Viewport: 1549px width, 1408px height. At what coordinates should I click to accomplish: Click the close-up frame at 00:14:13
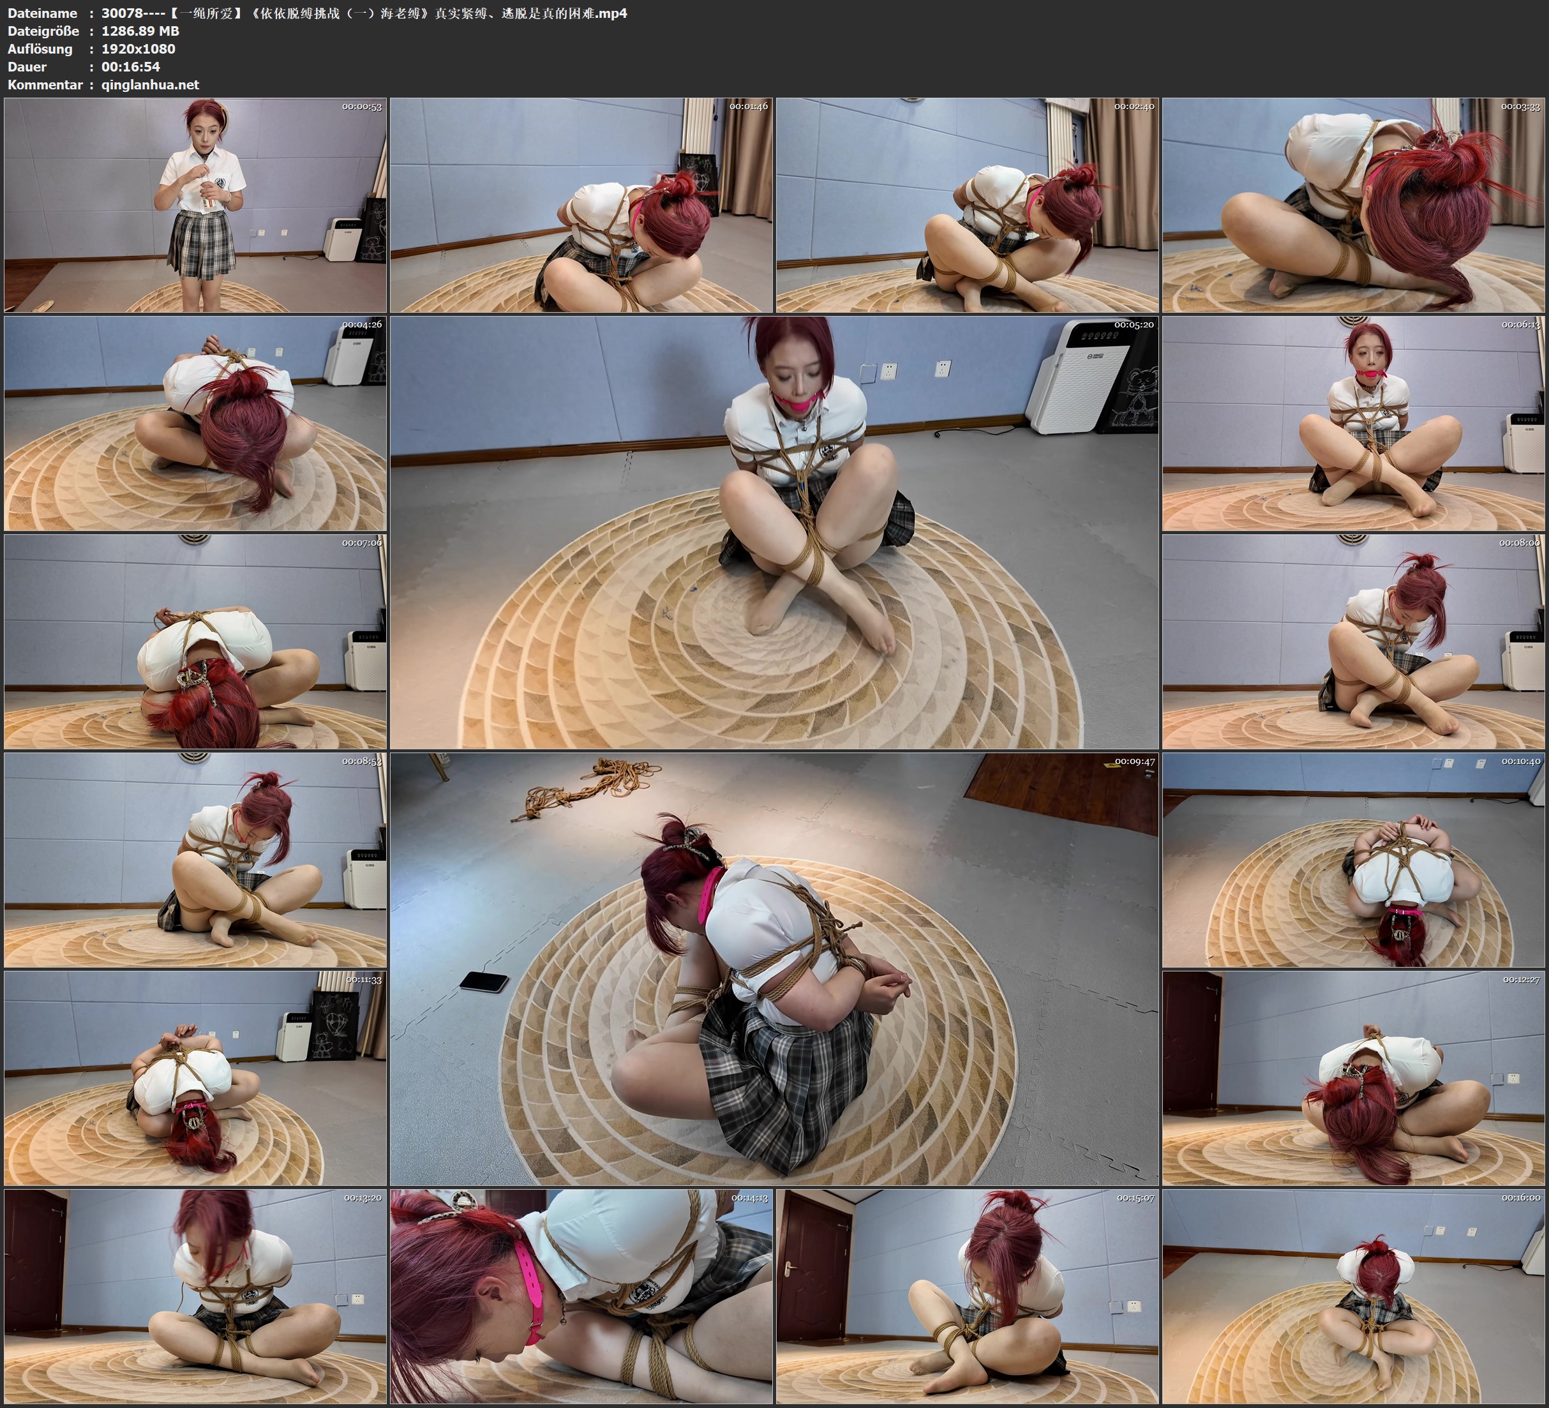(x=581, y=1296)
